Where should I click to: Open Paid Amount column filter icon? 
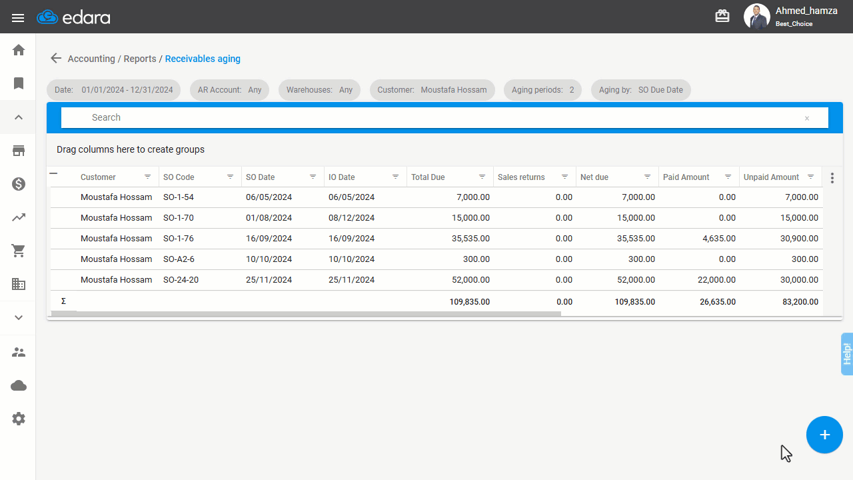pyautogui.click(x=728, y=177)
